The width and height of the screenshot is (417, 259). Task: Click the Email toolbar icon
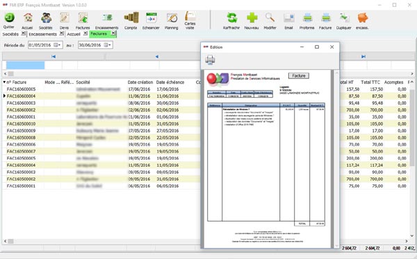point(289,18)
